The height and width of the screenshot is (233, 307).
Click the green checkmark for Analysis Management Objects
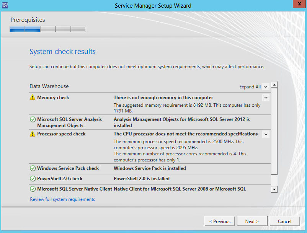33,119
